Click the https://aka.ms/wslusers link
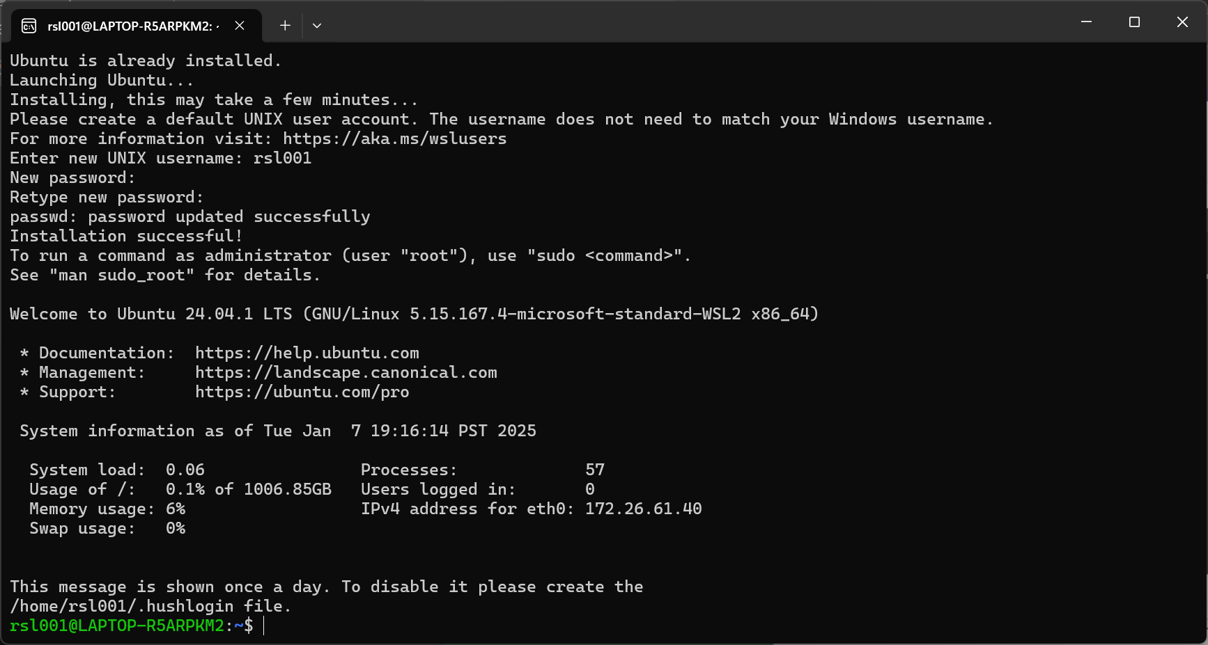The width and height of the screenshot is (1208, 645). tap(394, 139)
